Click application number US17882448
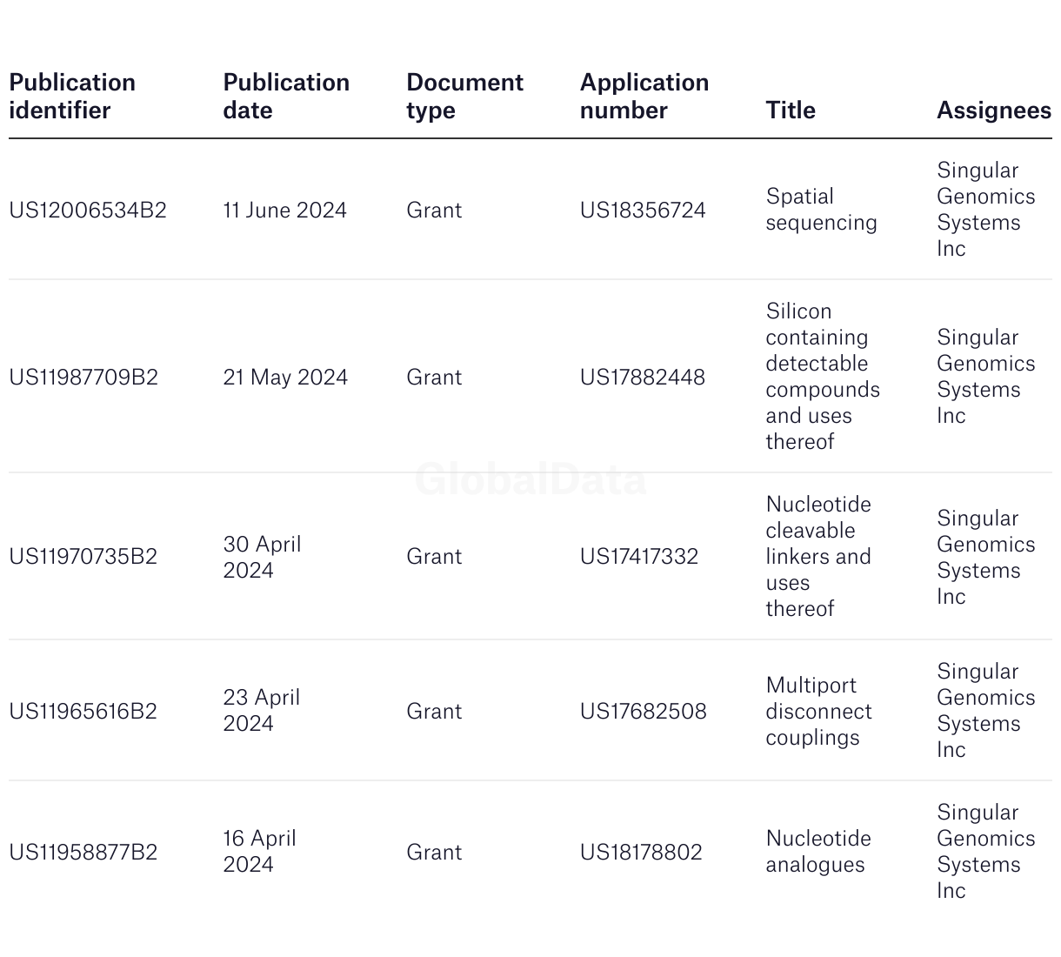This screenshot has width=1061, height=957. pyautogui.click(x=643, y=378)
